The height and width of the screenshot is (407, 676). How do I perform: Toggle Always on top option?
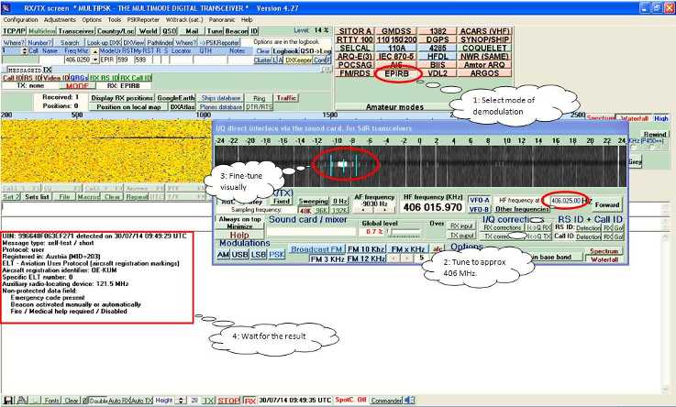[238, 219]
